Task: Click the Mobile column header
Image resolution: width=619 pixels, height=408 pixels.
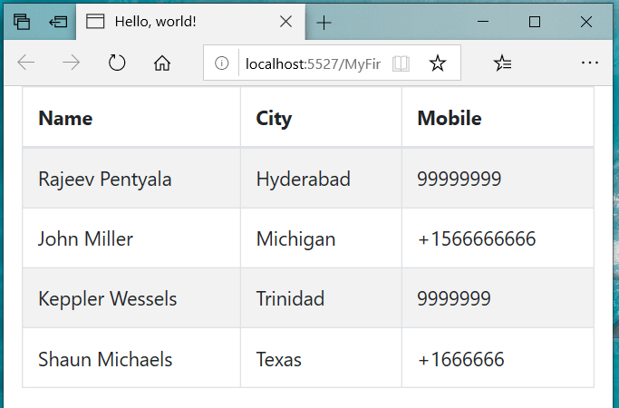Action: click(x=449, y=118)
